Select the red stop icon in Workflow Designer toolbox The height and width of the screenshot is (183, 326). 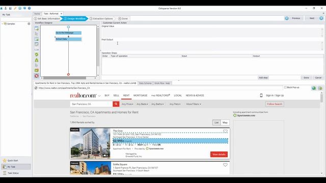(37, 76)
